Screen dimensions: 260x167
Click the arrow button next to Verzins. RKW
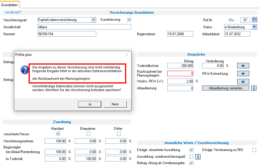(243, 81)
